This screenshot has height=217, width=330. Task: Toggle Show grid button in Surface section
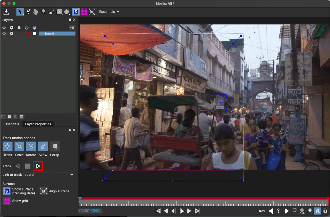[x=6, y=201]
